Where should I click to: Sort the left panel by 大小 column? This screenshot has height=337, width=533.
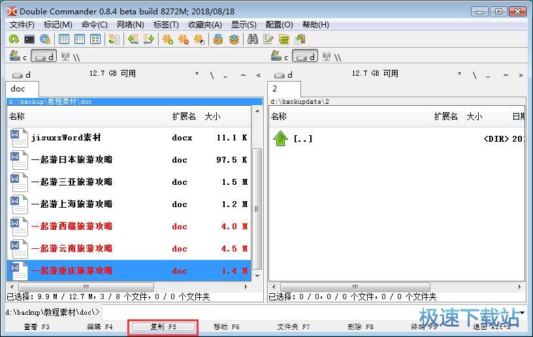[226, 116]
